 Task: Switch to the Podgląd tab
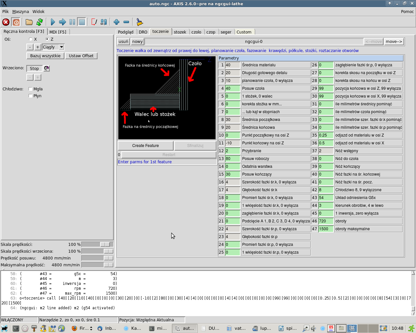pyautogui.click(x=126, y=32)
